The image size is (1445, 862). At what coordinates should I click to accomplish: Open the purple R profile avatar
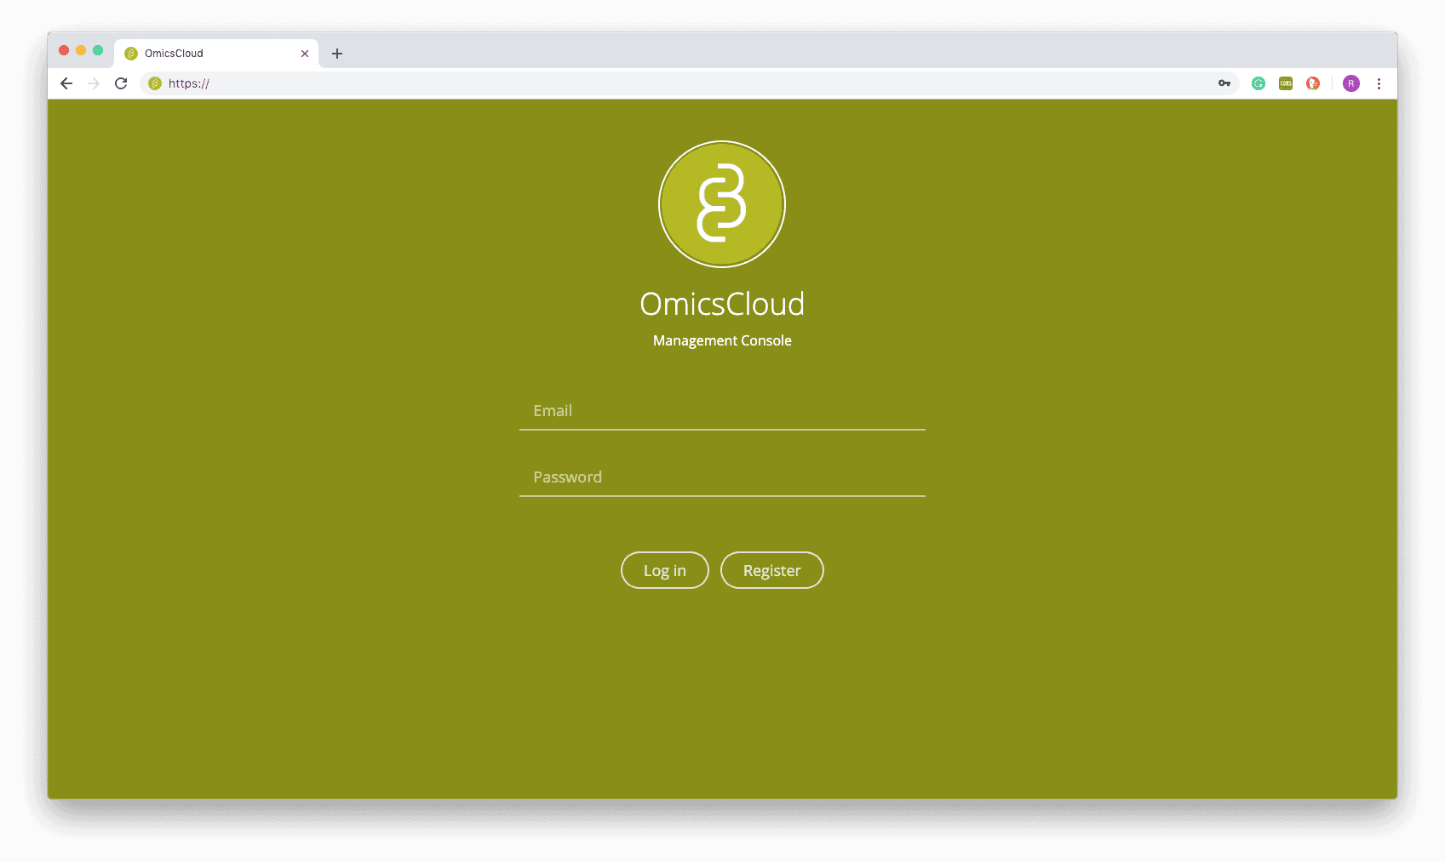click(x=1351, y=83)
